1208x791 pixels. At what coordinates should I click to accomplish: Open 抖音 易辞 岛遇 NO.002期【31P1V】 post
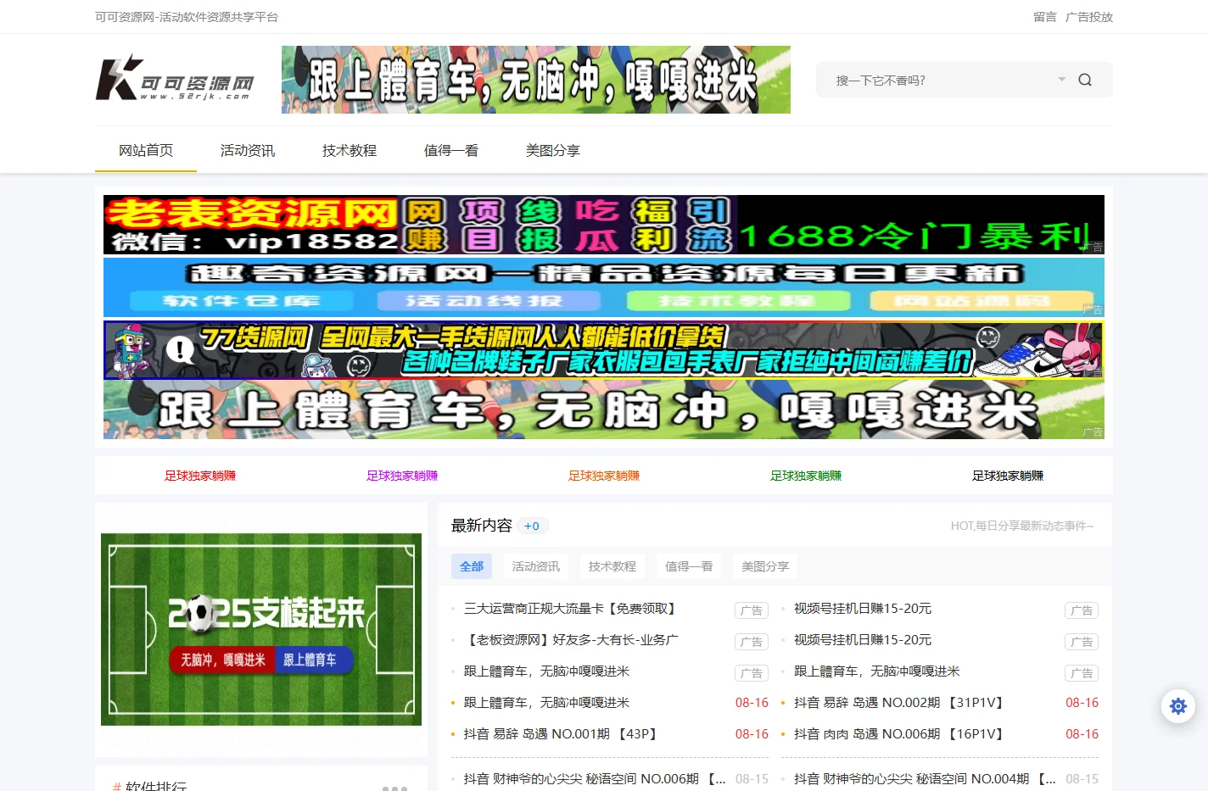(901, 703)
